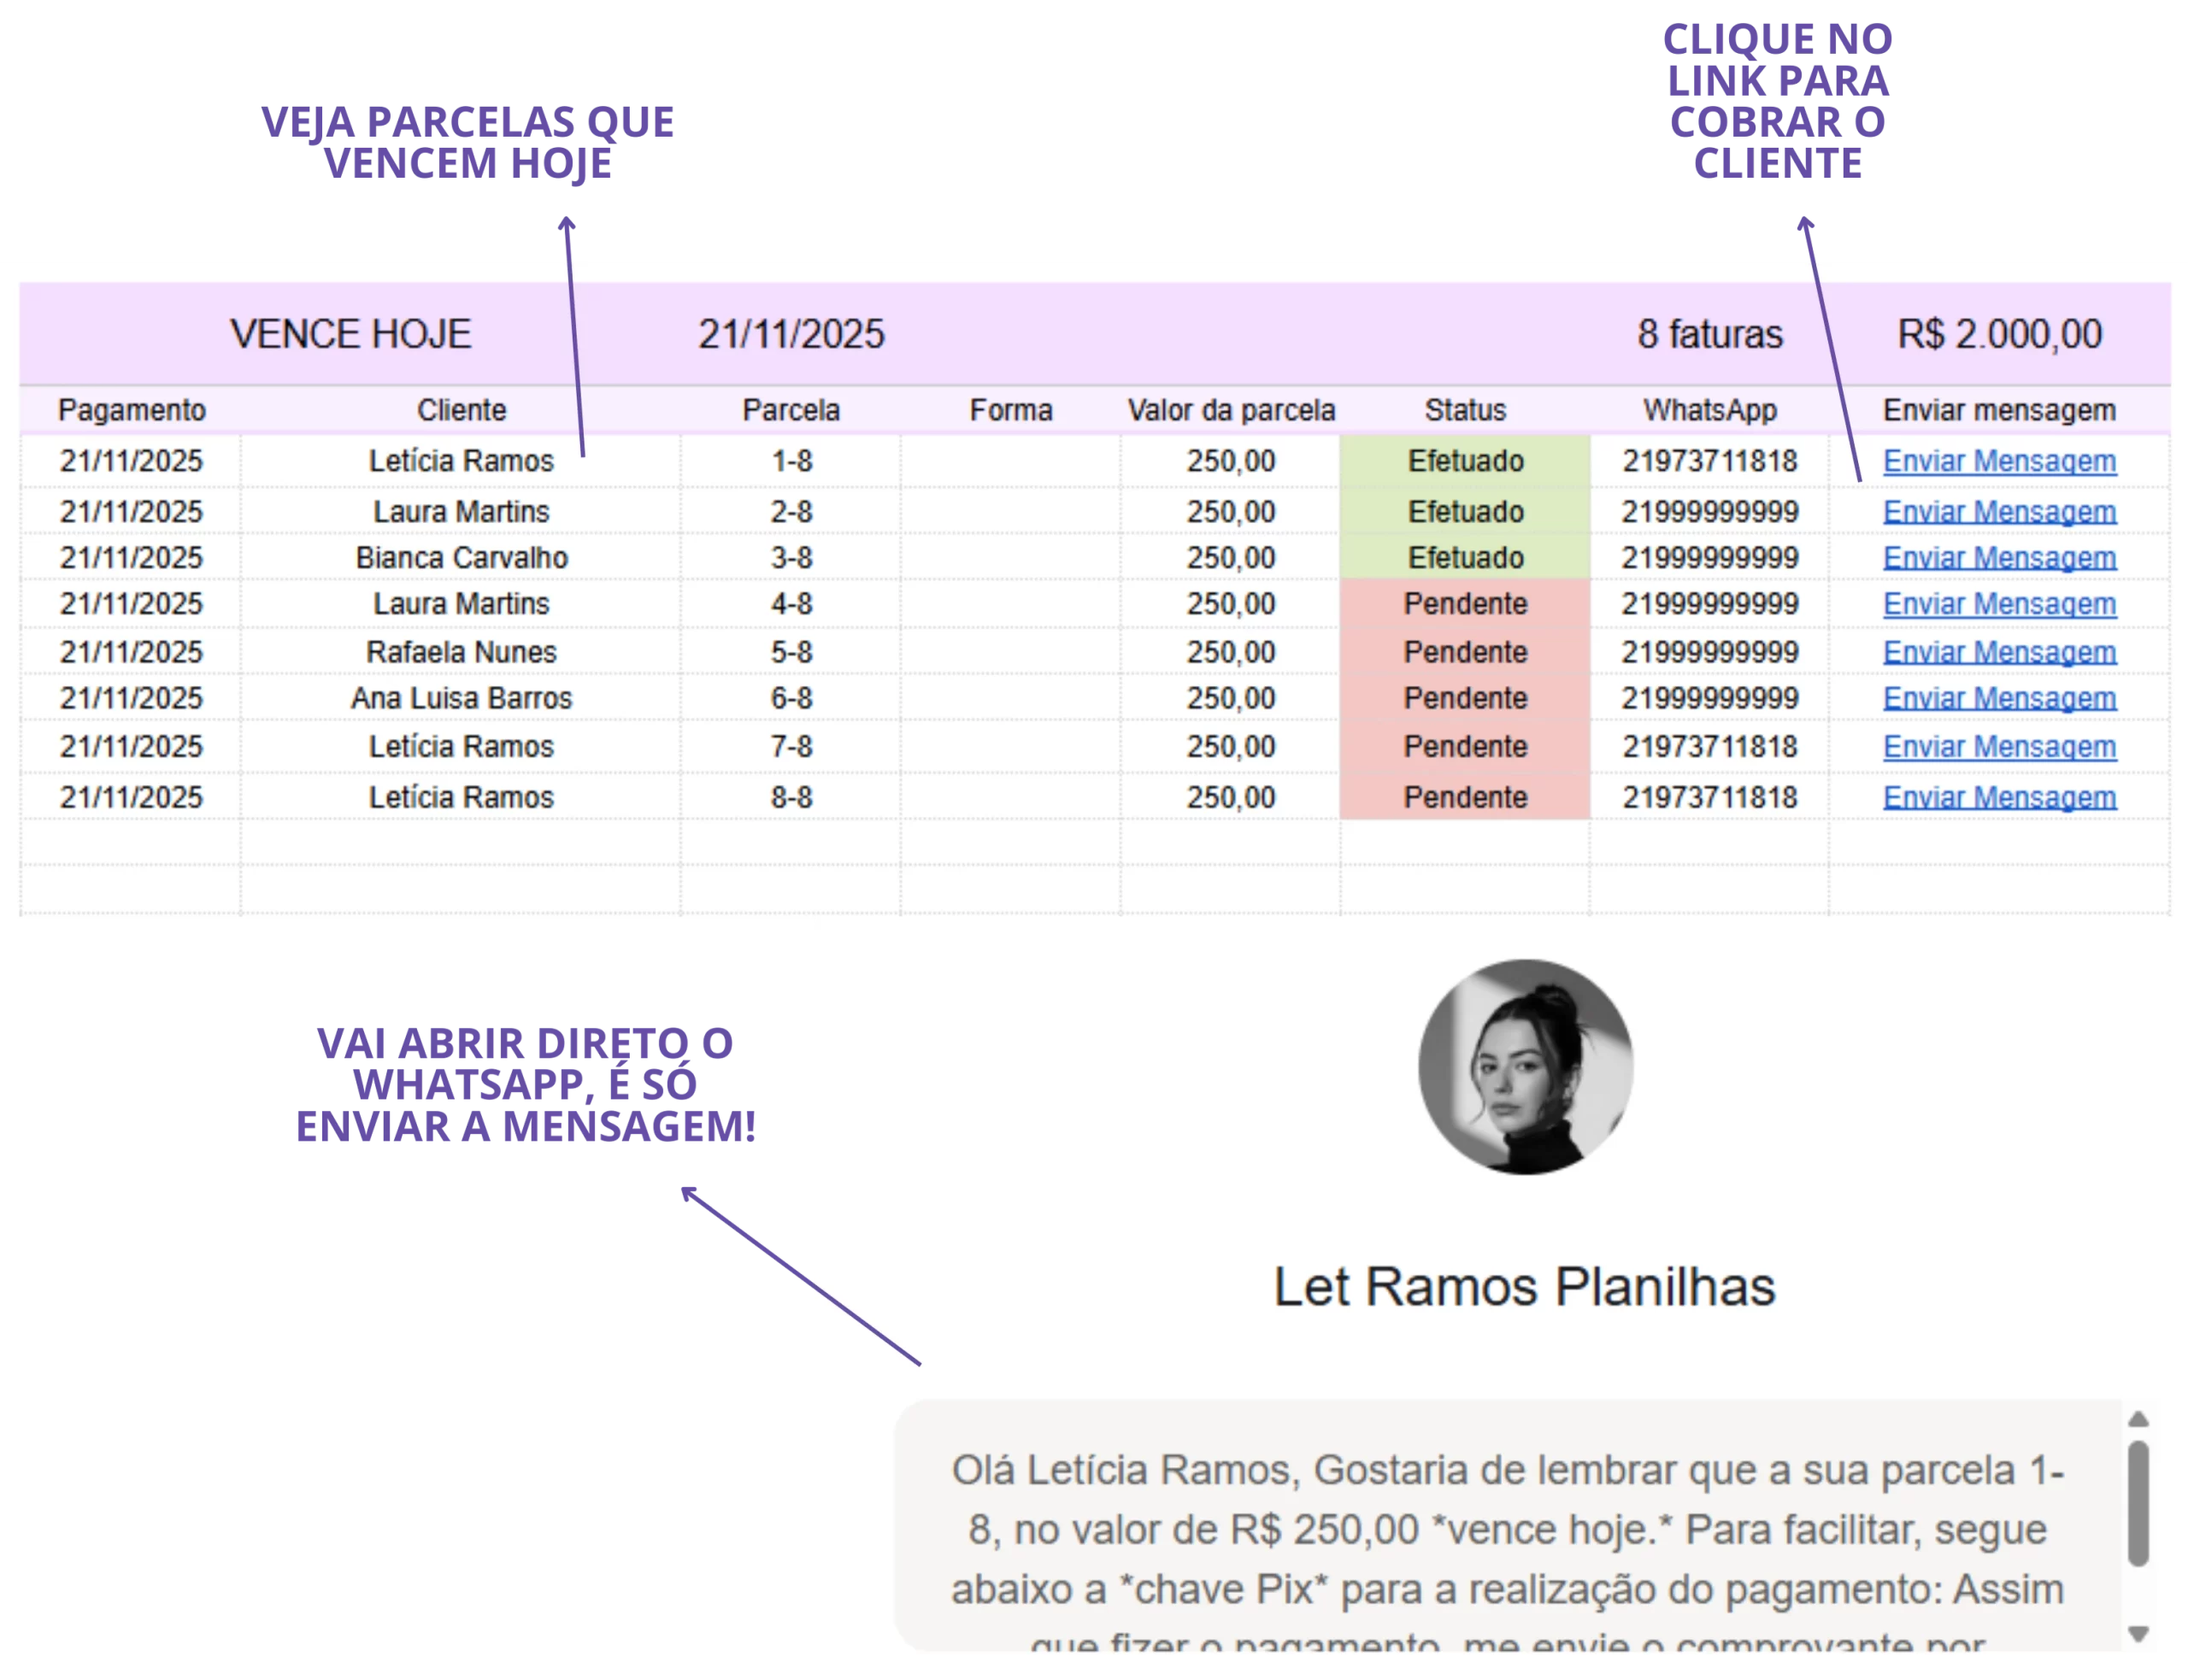Click the Status column header

(x=1464, y=410)
